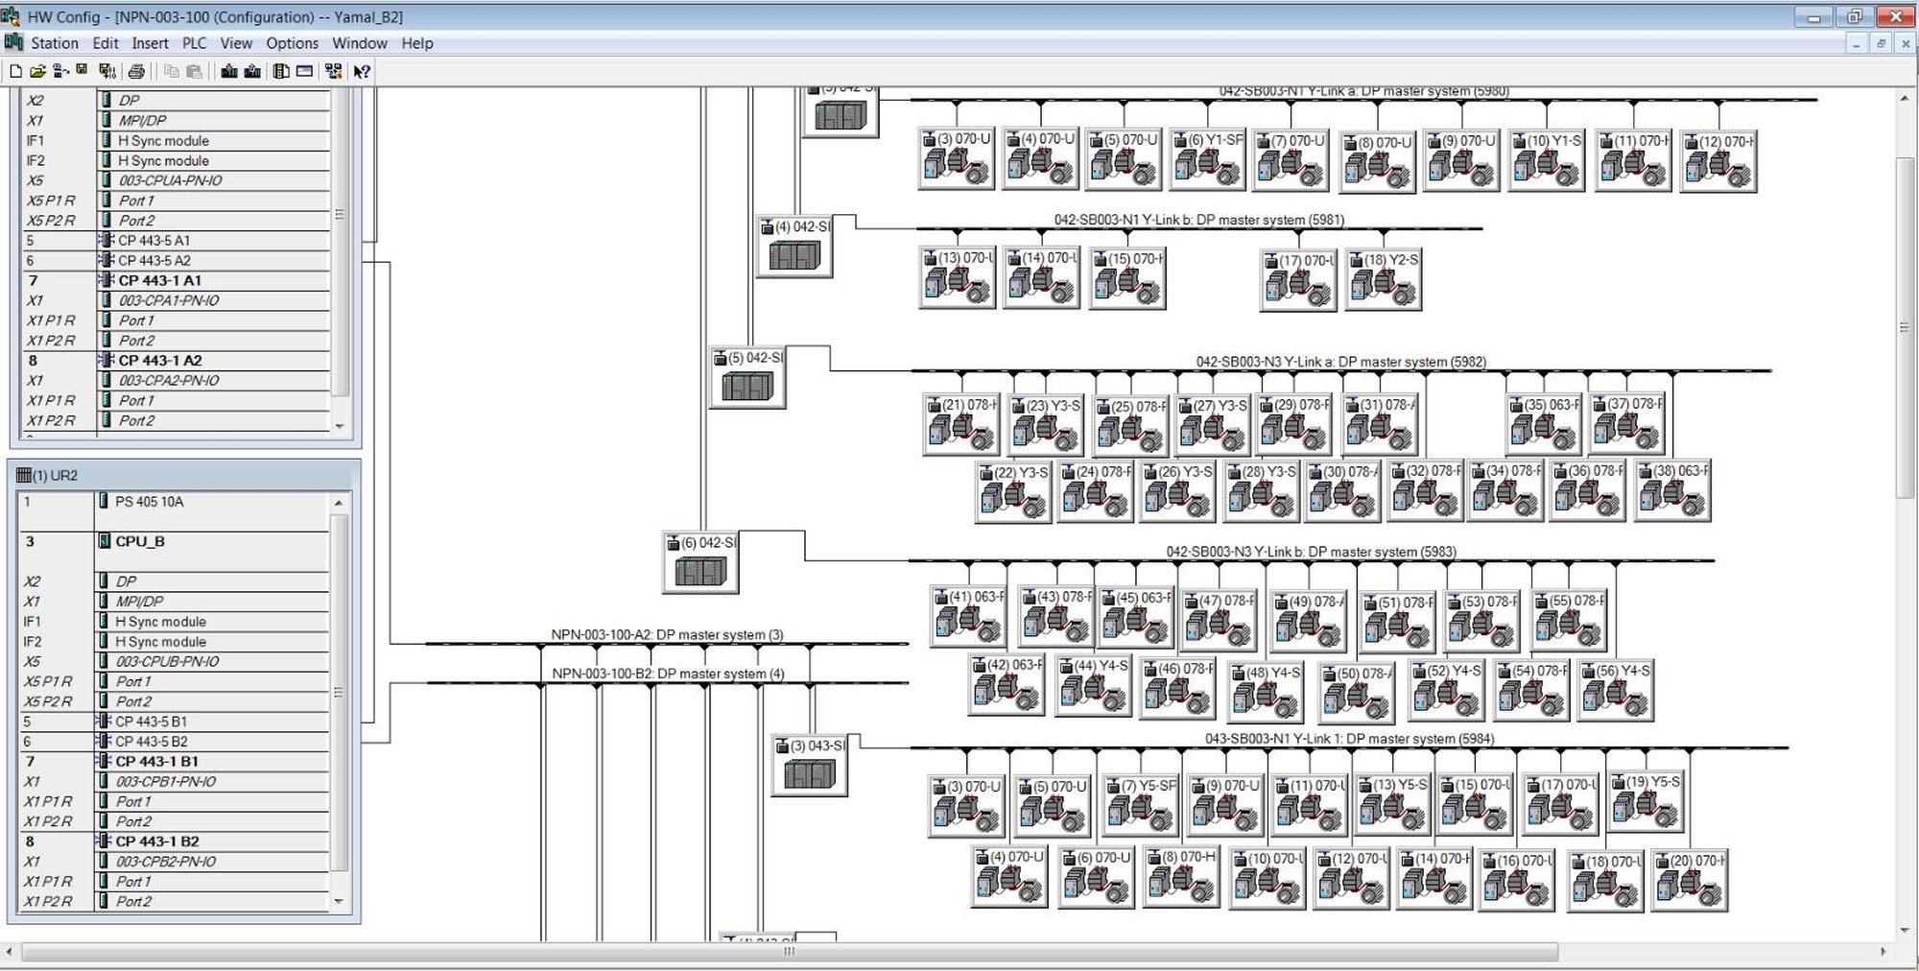This screenshot has width=1919, height=971.
Task: Open the Configure Network icon
Action: tap(333, 71)
